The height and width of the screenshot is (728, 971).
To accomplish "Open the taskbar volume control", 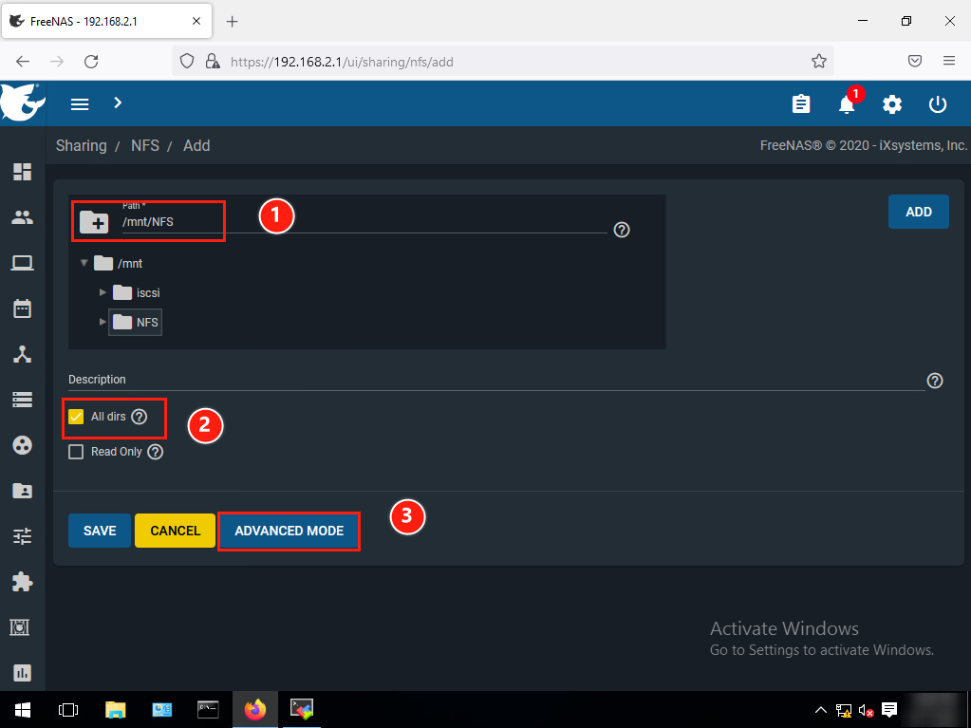I will 866,711.
